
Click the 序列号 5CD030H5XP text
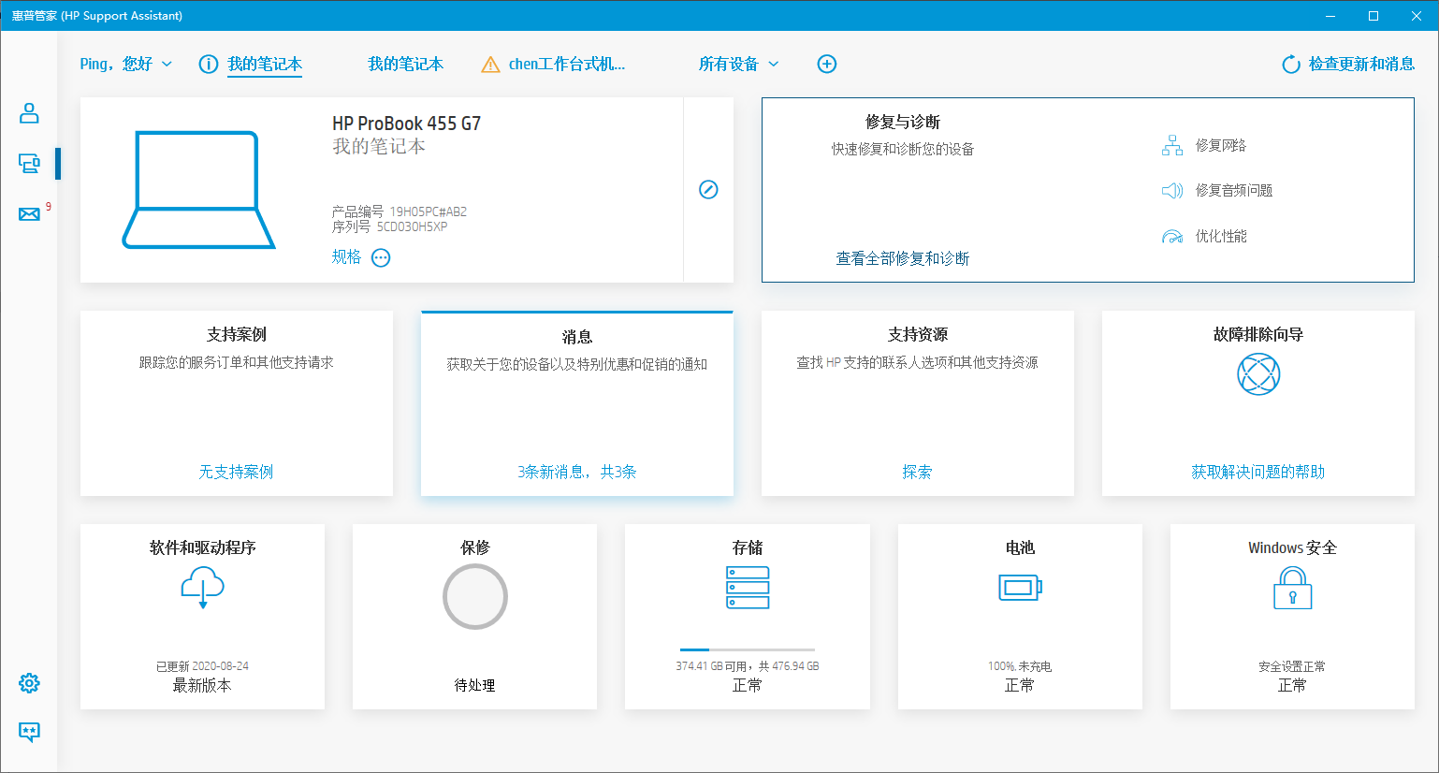[x=390, y=226]
